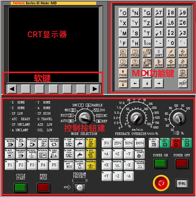Screen dimensions: 196x197
Task: Adjust the spindle speed override knob
Action: coord(179,118)
